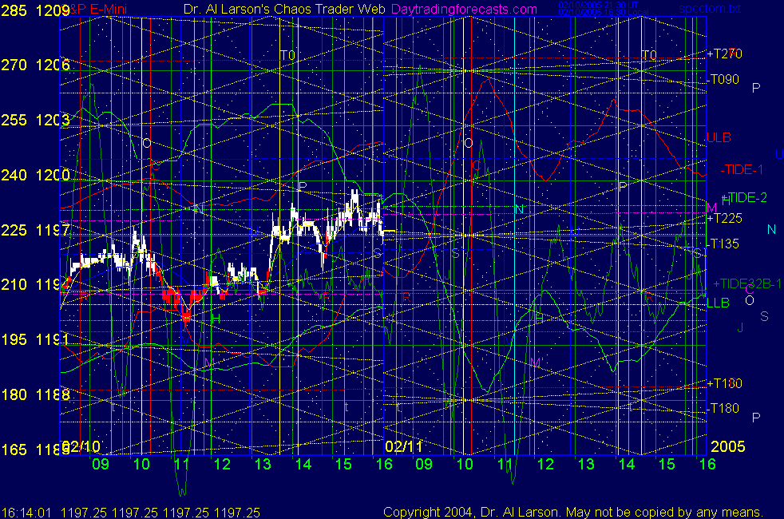Viewport: 784px width, 519px height.
Task: Click the S&P E-Mini instrument label
Action: click(95, 9)
